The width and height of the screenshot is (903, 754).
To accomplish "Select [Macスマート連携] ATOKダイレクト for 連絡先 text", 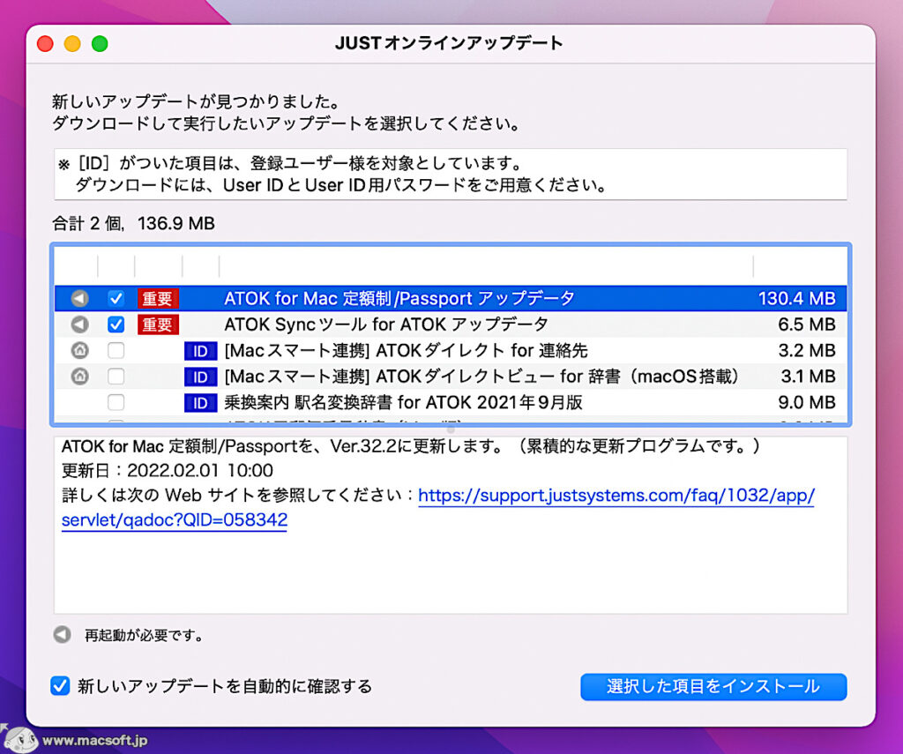I will tap(406, 350).
